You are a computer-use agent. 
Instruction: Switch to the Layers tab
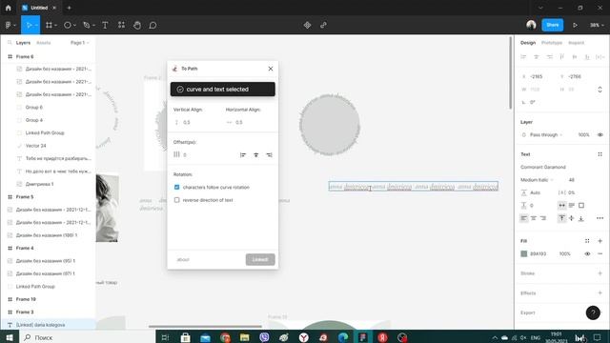click(x=23, y=43)
